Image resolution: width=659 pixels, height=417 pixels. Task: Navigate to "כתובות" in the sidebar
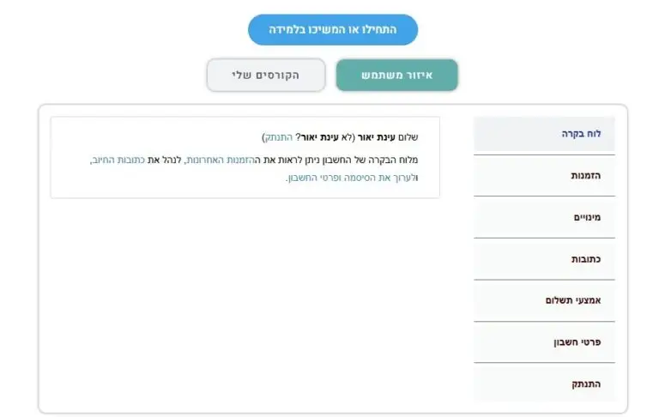543,259
